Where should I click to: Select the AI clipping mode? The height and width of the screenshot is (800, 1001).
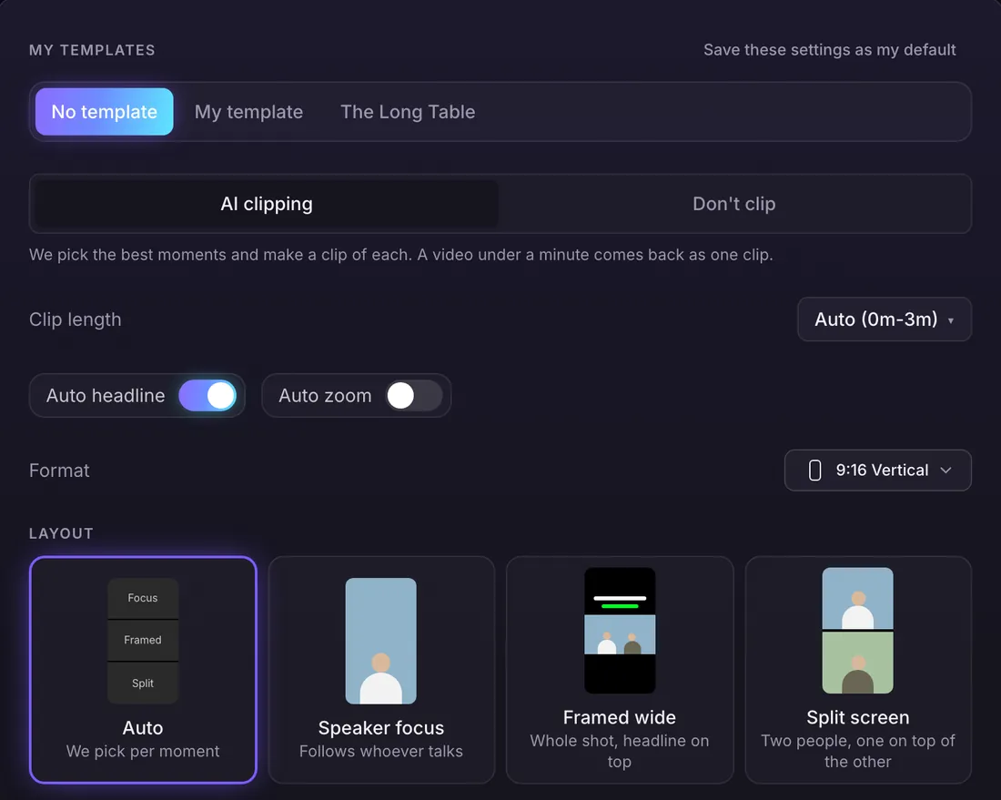click(x=267, y=204)
